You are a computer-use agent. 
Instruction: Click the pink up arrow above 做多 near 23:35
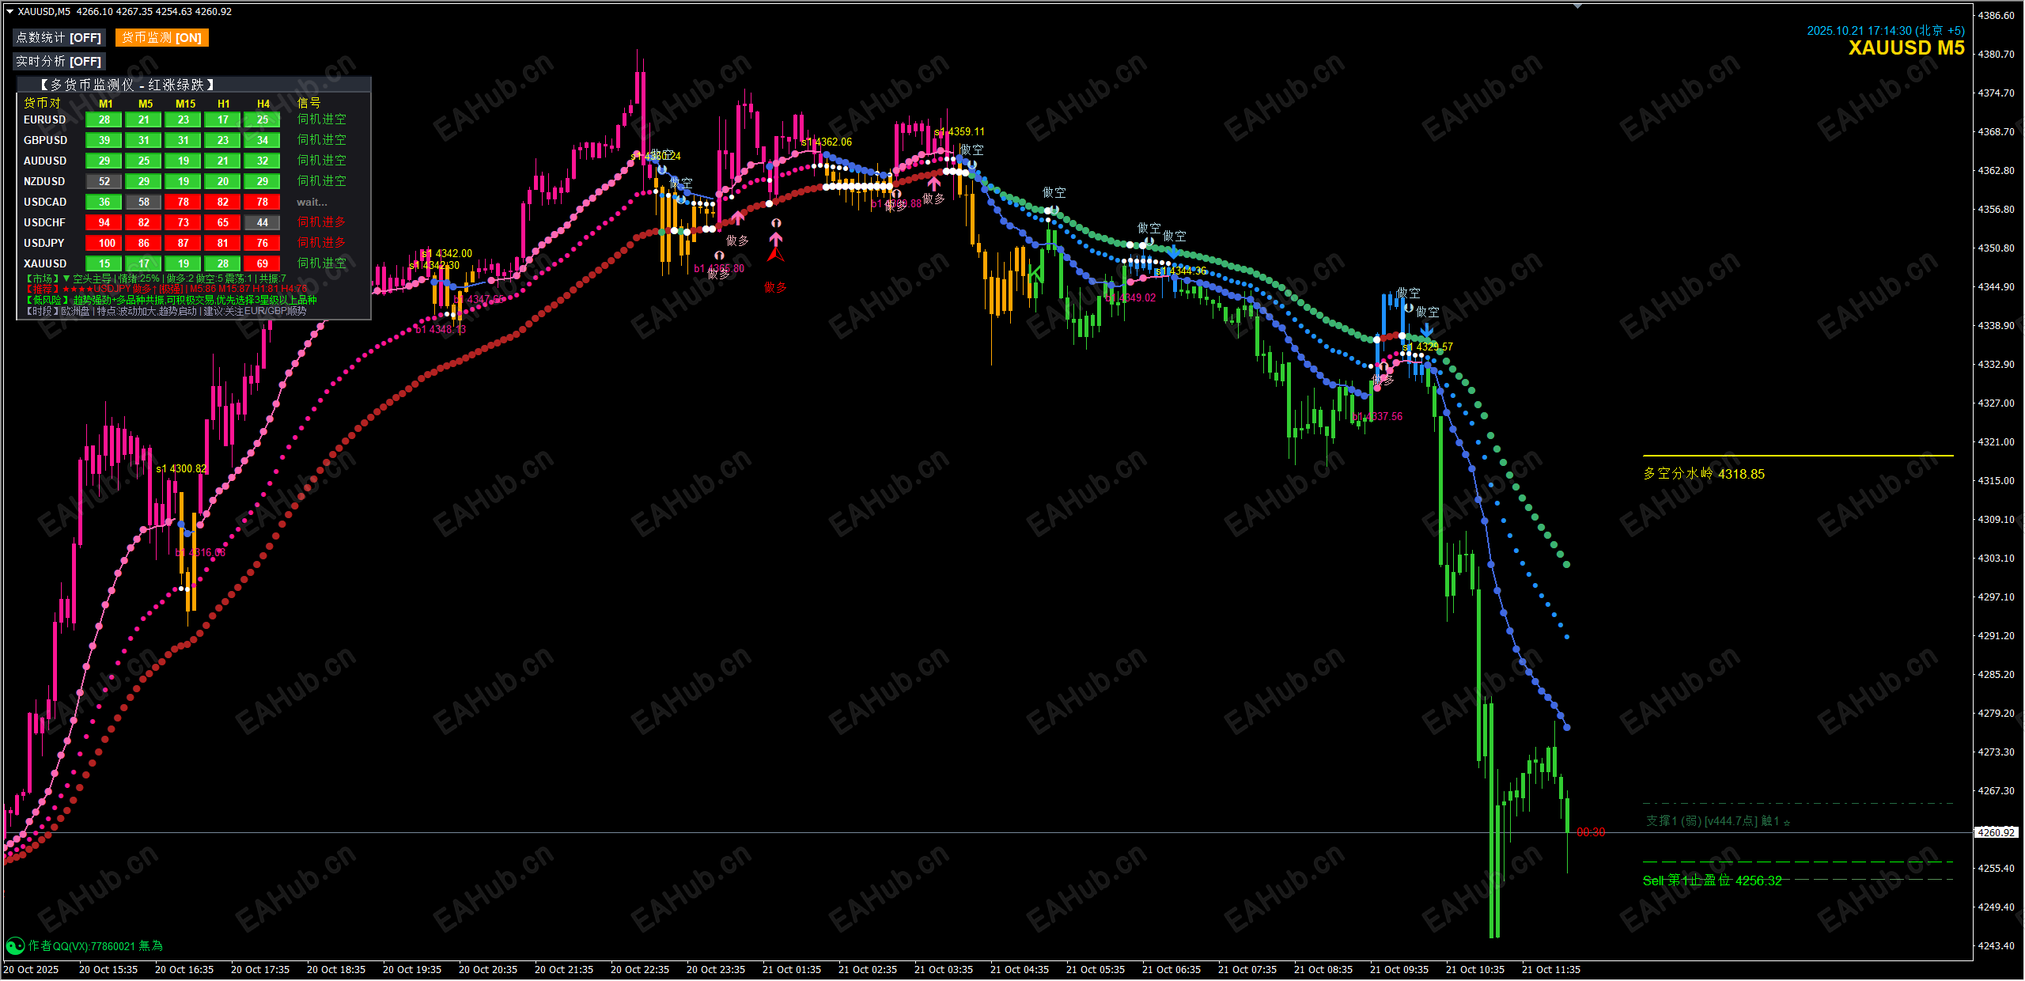[737, 218]
